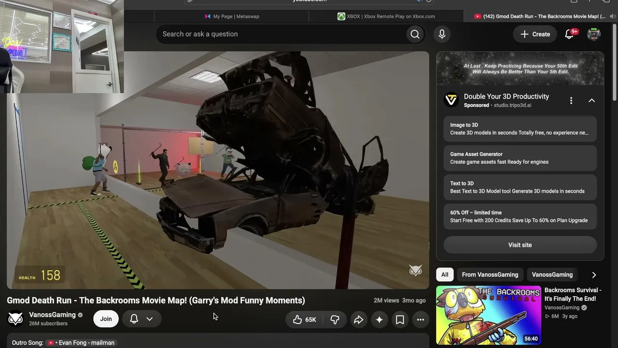Select the VanossGaming filter chip

pyautogui.click(x=552, y=275)
